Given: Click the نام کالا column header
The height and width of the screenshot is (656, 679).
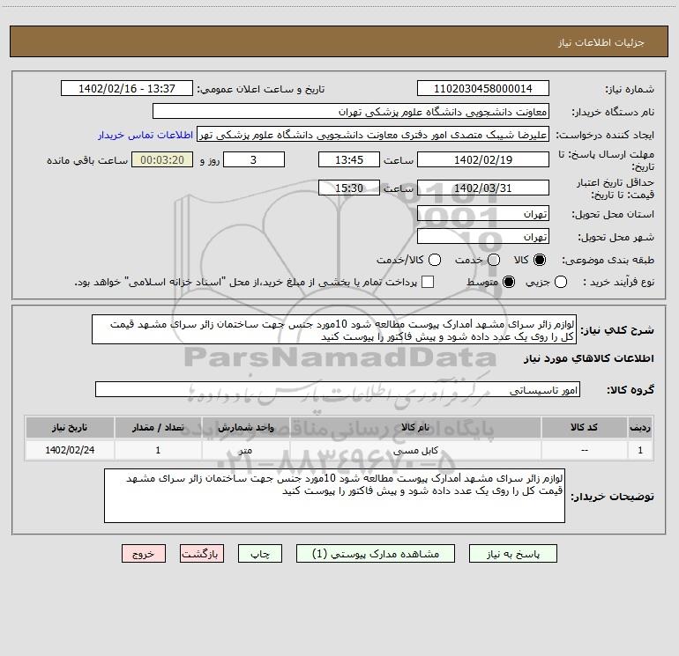Looking at the screenshot, I should click(415, 428).
